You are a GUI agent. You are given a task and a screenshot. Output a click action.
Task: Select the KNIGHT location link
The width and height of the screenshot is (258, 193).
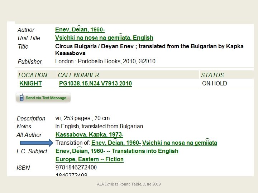[x=30, y=84]
